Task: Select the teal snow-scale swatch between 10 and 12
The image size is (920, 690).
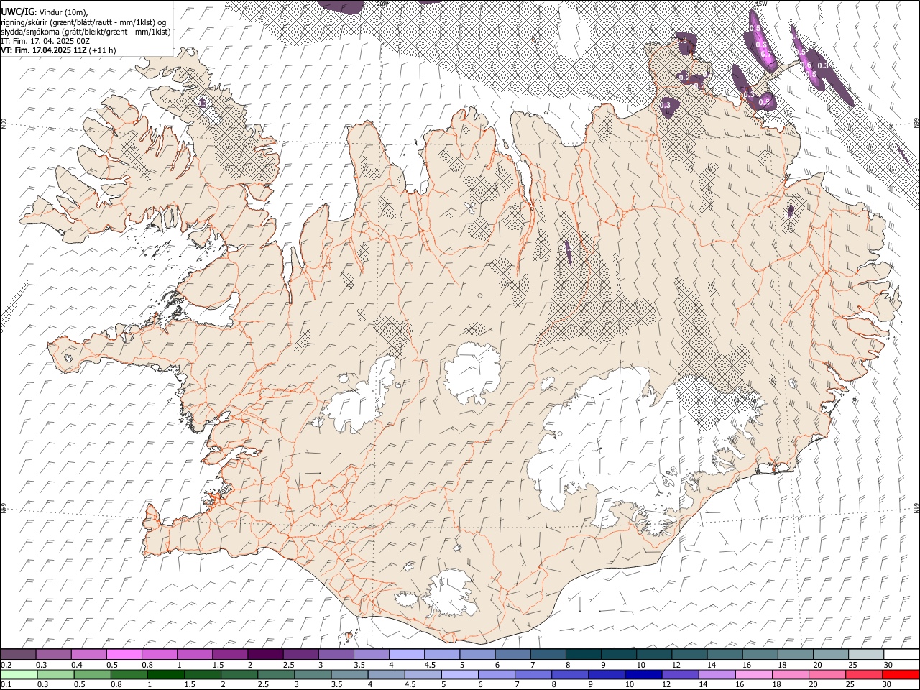Action: [x=653, y=654]
